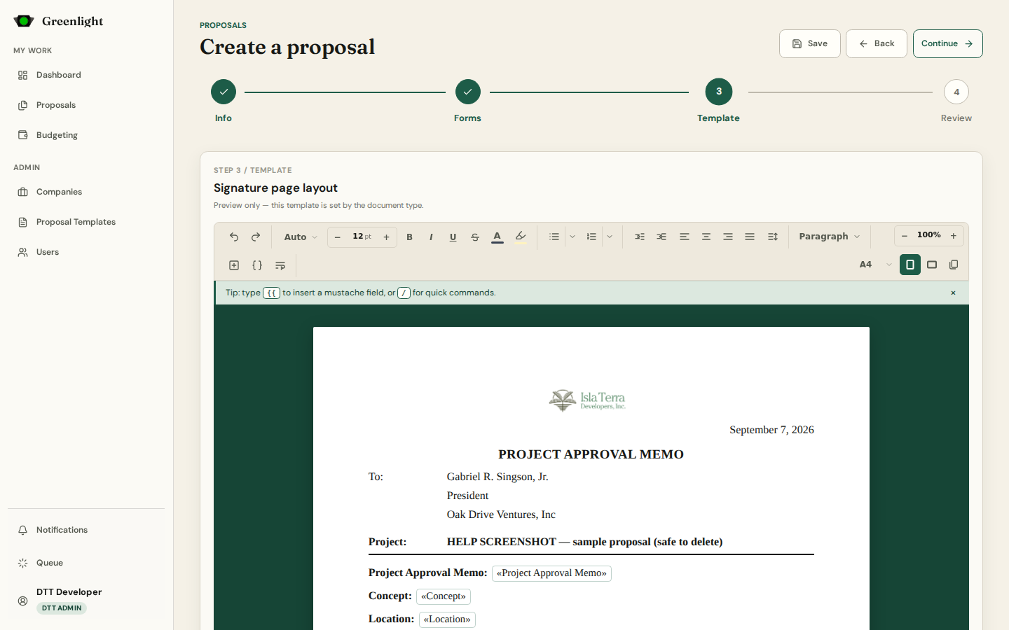Switch to landscape page orientation

coord(932,265)
